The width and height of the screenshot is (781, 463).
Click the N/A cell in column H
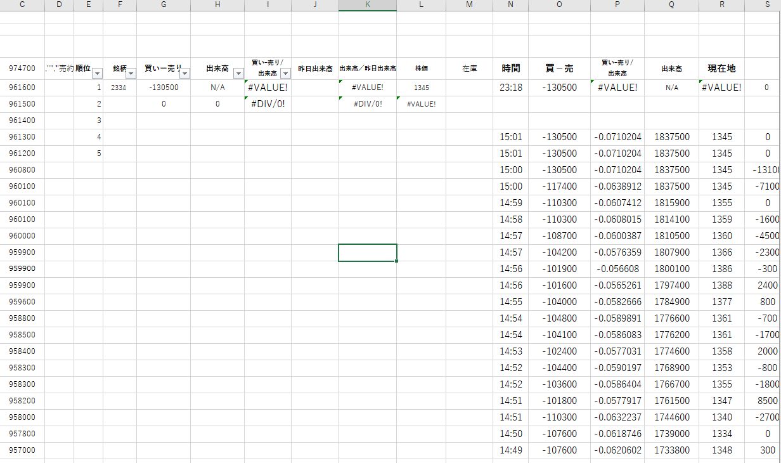tap(217, 88)
